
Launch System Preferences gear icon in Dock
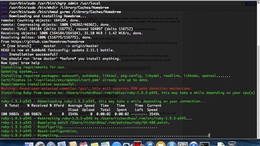click(x=182, y=144)
